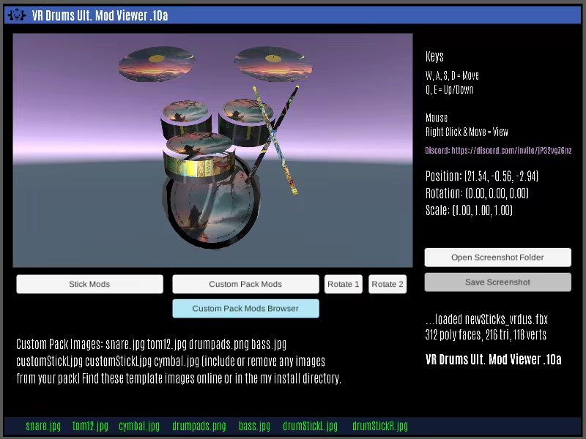Pick drumpads.png in the bottom file bar

(199, 426)
